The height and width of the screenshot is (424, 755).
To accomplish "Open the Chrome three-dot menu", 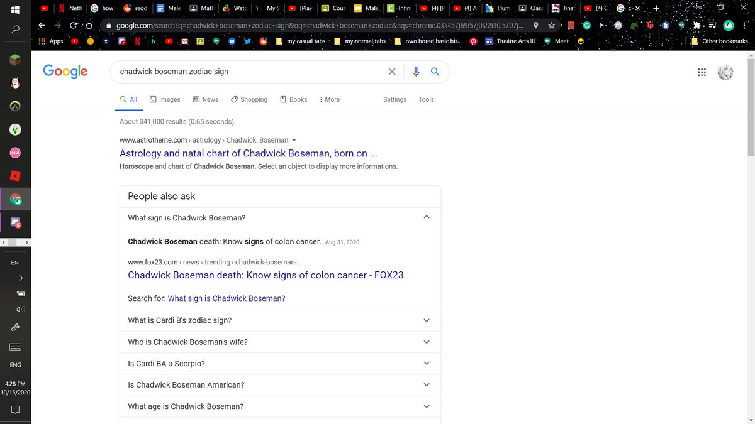I will 745,26.
